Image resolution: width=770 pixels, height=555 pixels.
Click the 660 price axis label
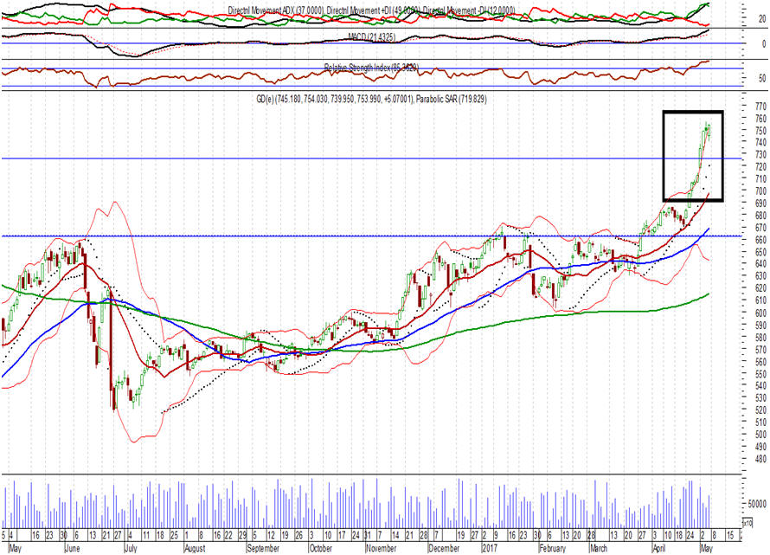coord(760,240)
